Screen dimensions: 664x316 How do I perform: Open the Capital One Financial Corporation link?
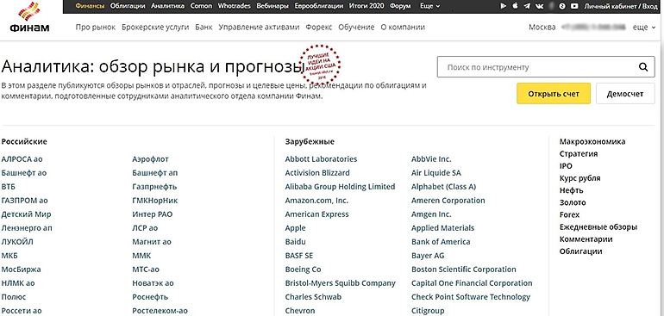click(x=472, y=283)
